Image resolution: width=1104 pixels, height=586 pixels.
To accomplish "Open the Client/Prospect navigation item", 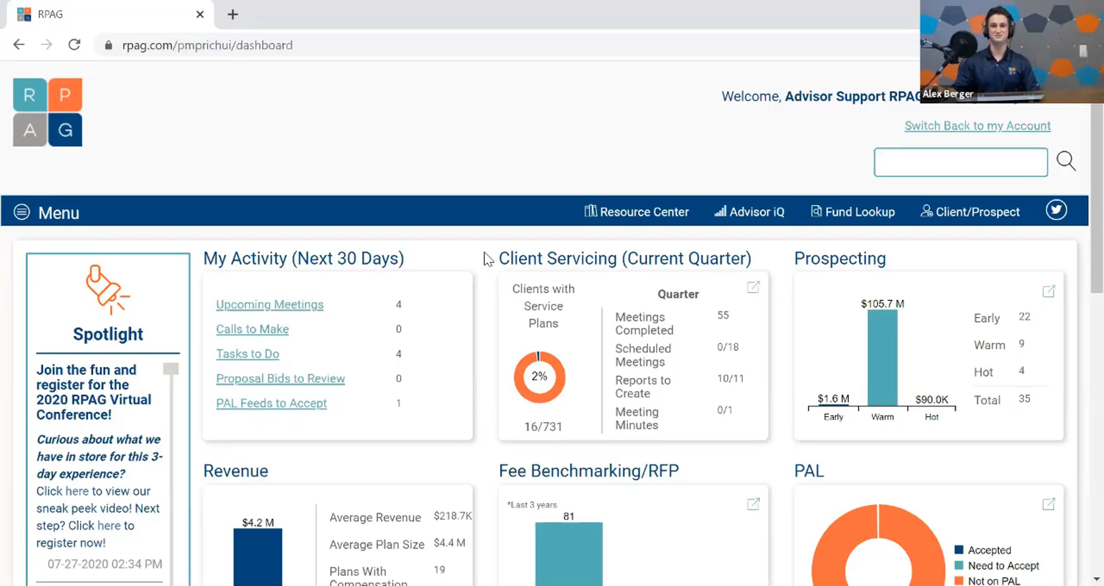I will 970,212.
